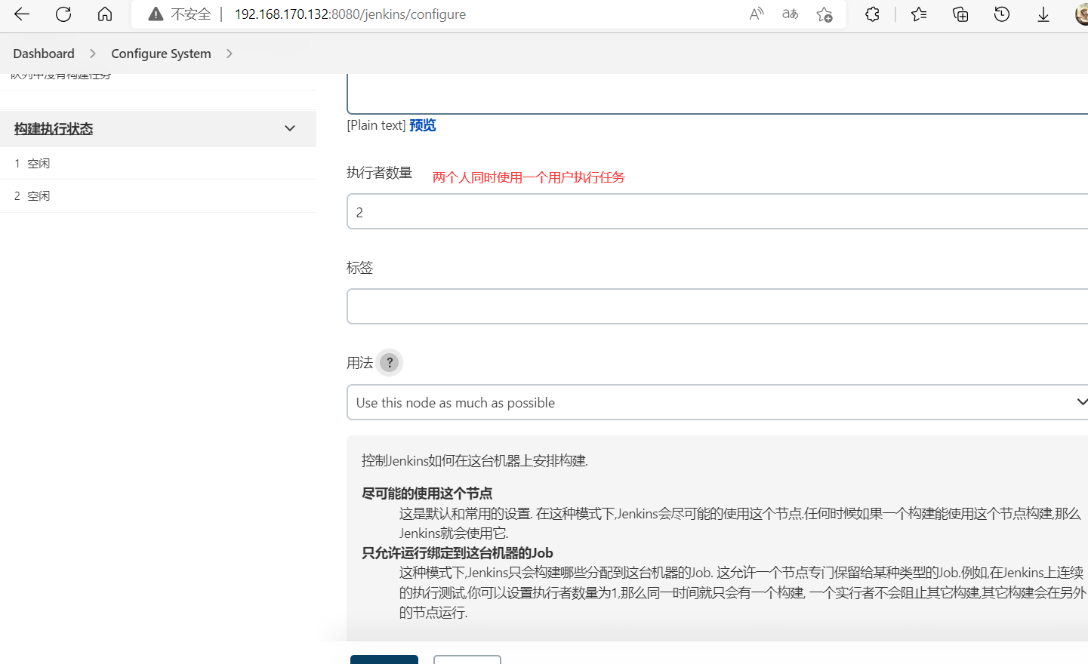Reload the page with the refresh icon

(63, 14)
